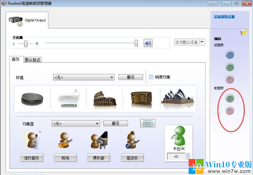Open the 环境 environment dropdown
Image resolution: width=253 pixels, height=175 pixels.
pos(84,77)
